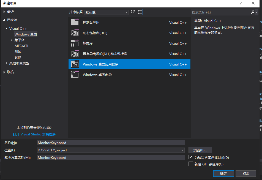The height and width of the screenshot is (180, 262).
Task: Open the Visual Studio installer link
Action: 34,134
